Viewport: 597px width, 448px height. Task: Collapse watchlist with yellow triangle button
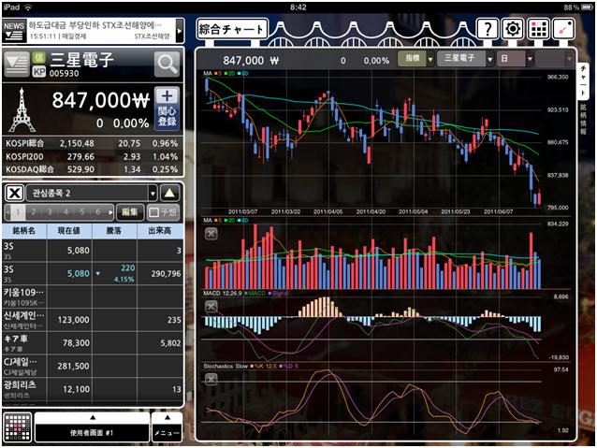pos(169,193)
